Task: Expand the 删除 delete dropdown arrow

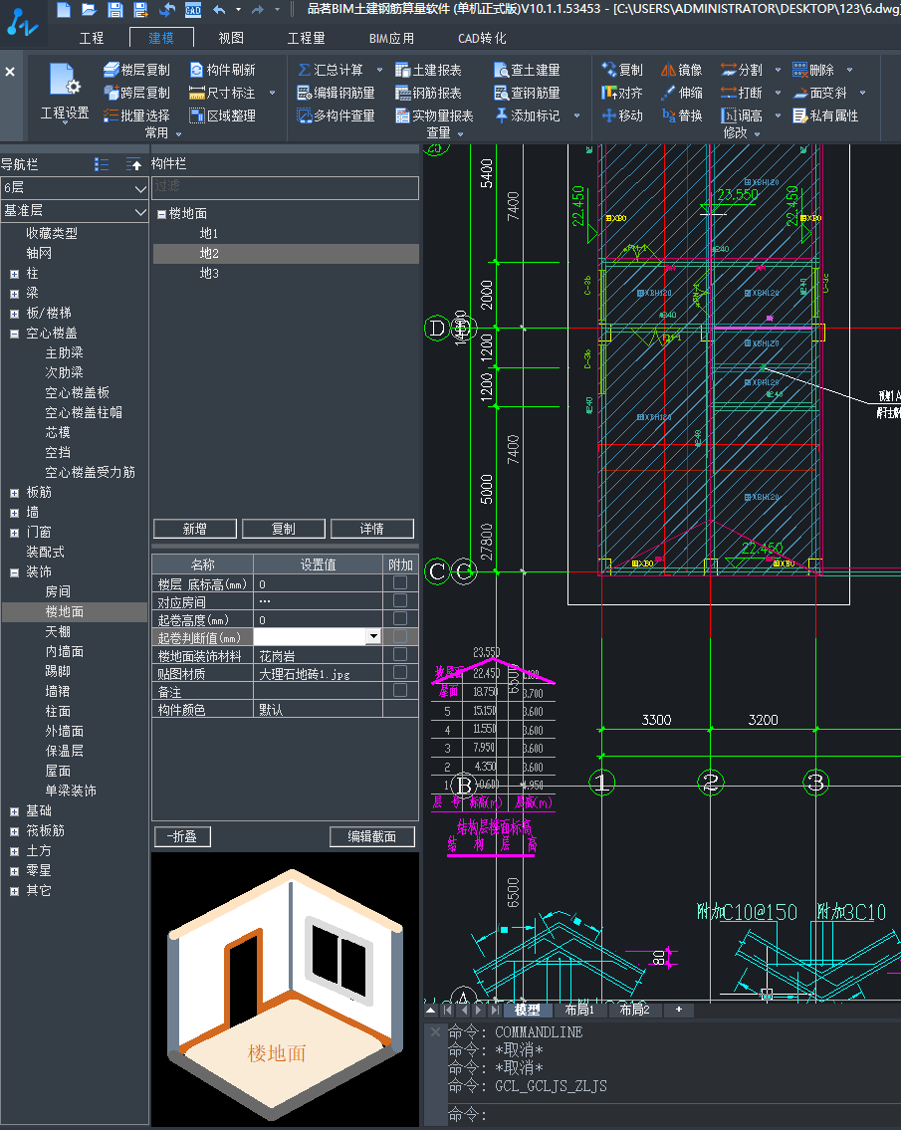Action: pos(850,70)
